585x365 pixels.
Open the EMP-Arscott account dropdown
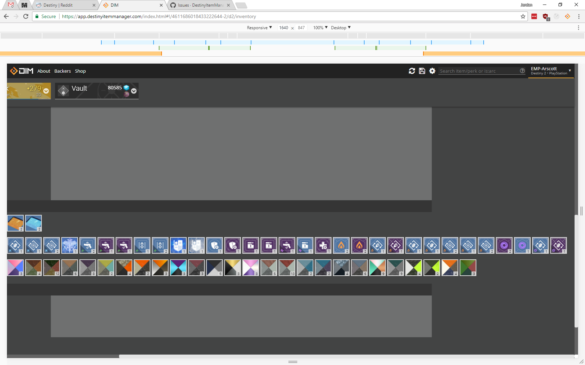(551, 71)
